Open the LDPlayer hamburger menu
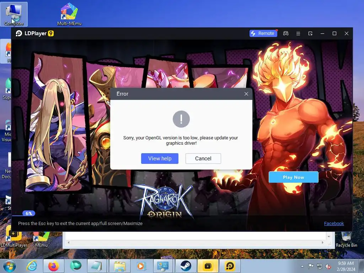 click(x=298, y=34)
